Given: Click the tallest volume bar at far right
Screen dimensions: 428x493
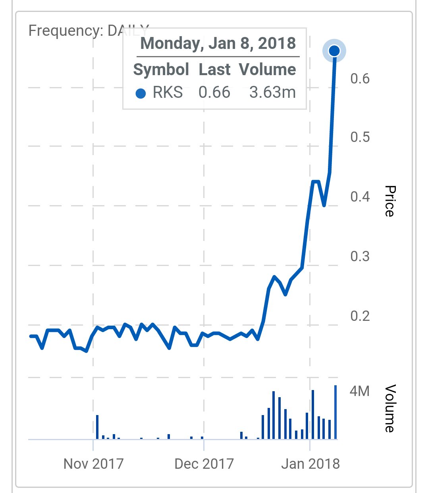Looking at the screenshot, I should tap(335, 412).
